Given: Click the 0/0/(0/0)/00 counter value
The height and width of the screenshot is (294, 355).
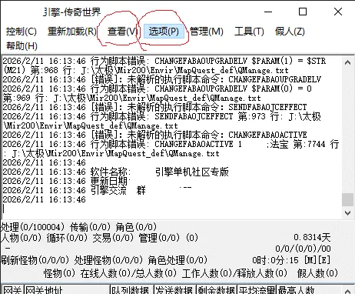Looking at the screenshot, I should coord(303,249).
